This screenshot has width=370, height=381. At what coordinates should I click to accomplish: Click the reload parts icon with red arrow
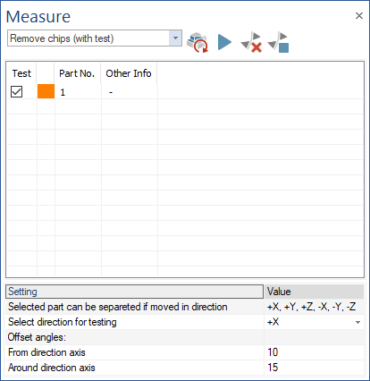click(x=198, y=42)
